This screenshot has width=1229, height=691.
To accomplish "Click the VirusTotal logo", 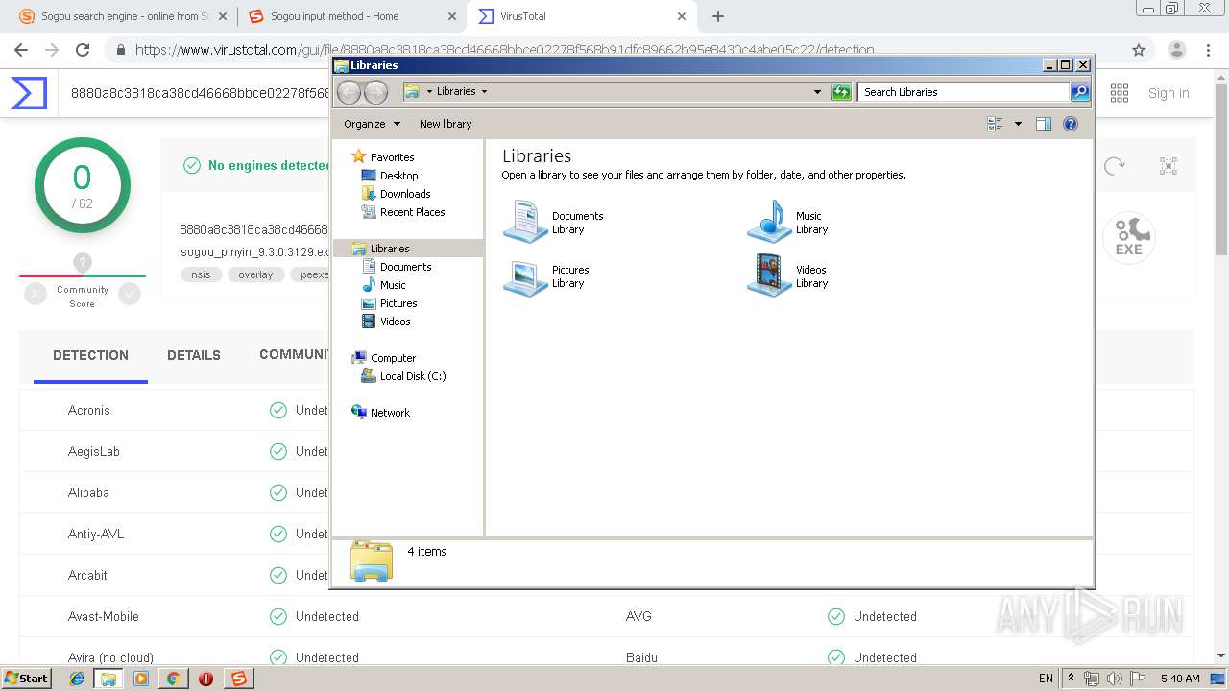I will [x=29, y=93].
